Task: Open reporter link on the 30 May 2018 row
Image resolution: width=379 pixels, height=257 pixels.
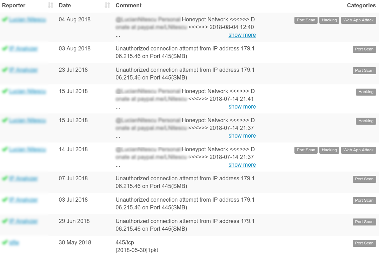Action: pyautogui.click(x=14, y=243)
